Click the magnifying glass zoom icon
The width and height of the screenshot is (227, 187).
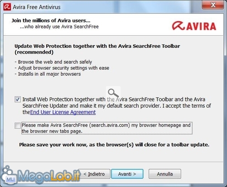click(113, 93)
